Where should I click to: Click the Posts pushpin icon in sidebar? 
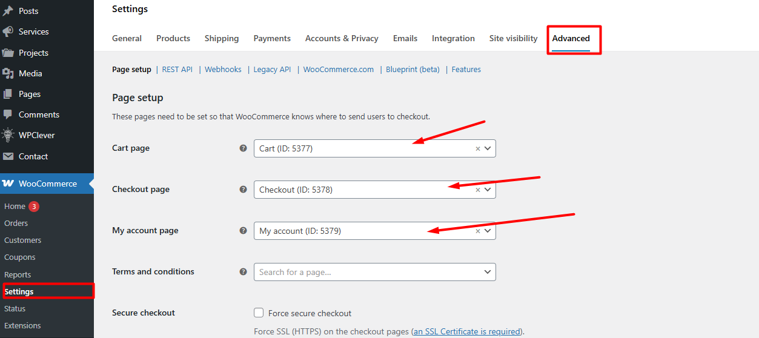(8, 11)
